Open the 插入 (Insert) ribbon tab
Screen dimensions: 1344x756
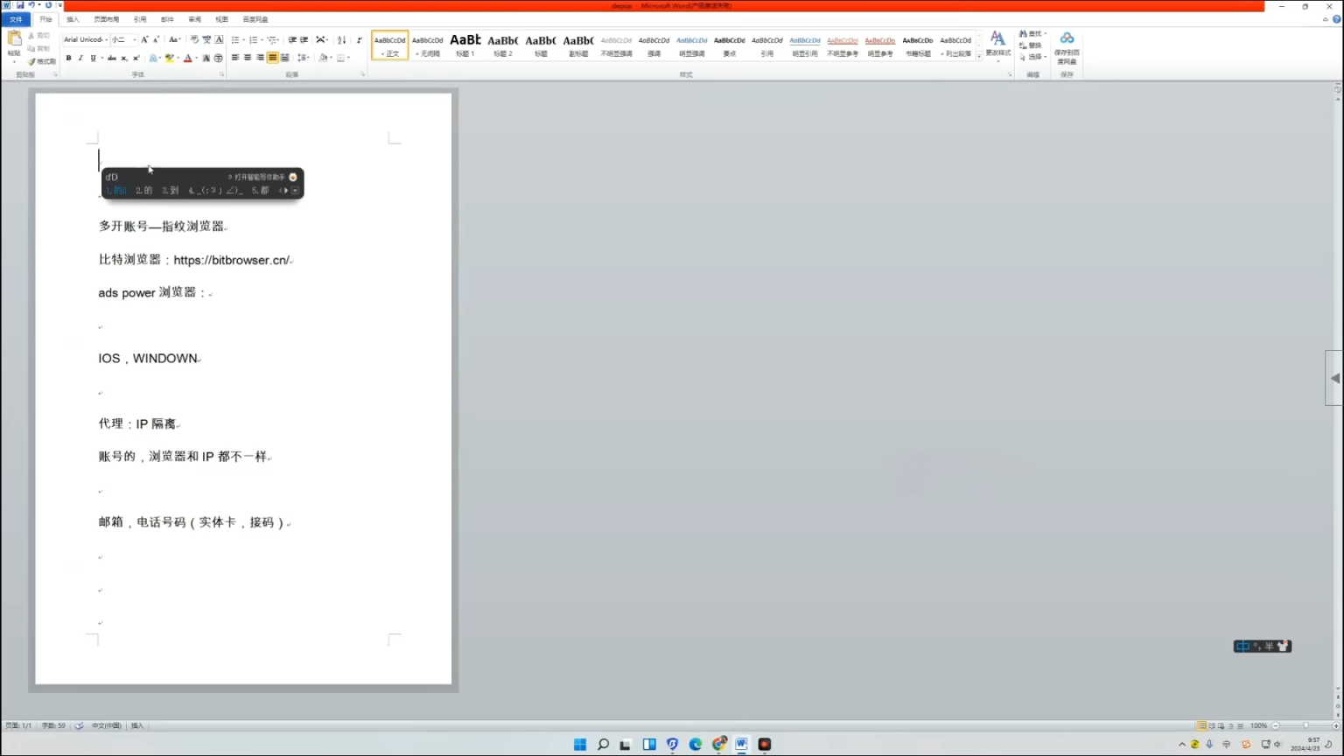[x=73, y=19]
